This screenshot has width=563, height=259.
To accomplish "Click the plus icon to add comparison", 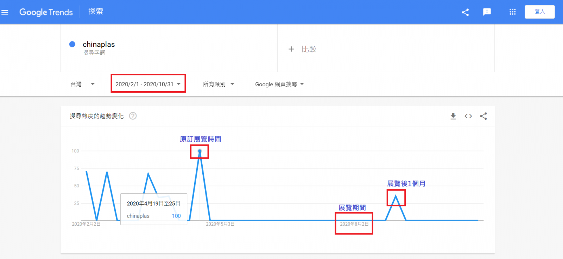I will 291,49.
